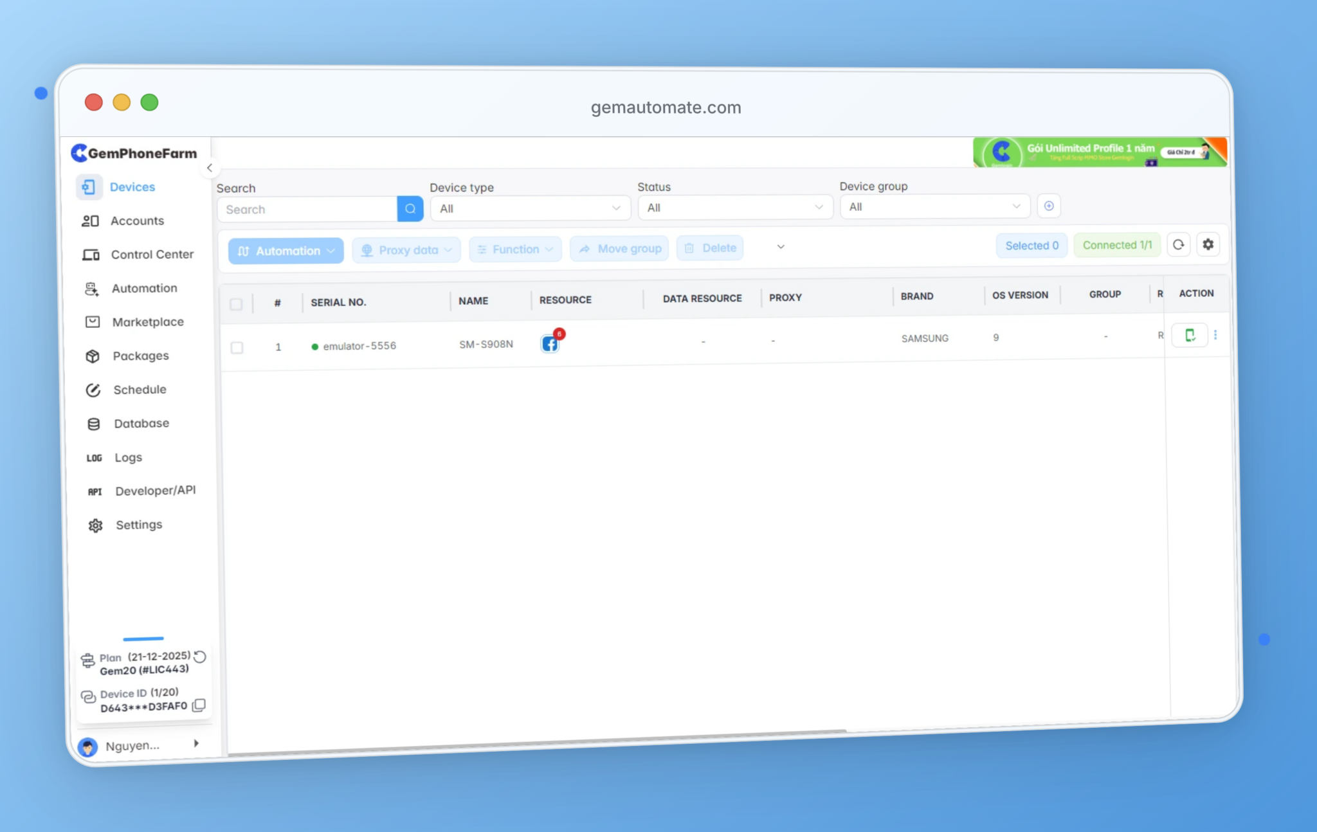
Task: Open the Developer/API page
Action: click(156, 490)
